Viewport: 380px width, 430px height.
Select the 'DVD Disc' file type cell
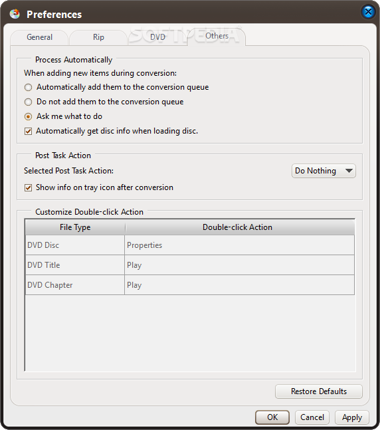(x=75, y=245)
